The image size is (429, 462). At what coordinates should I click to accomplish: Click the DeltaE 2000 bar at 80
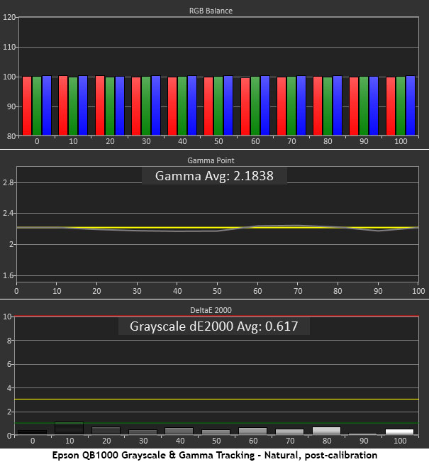326,431
